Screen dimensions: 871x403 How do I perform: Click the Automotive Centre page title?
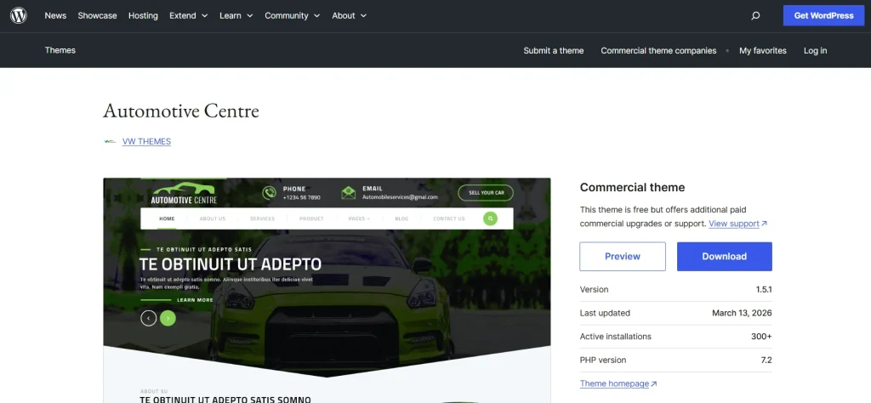click(x=181, y=111)
